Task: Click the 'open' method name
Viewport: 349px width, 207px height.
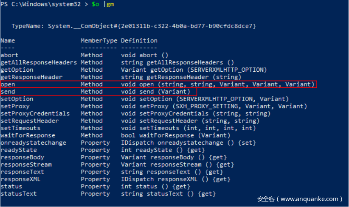Action: (x=8, y=84)
